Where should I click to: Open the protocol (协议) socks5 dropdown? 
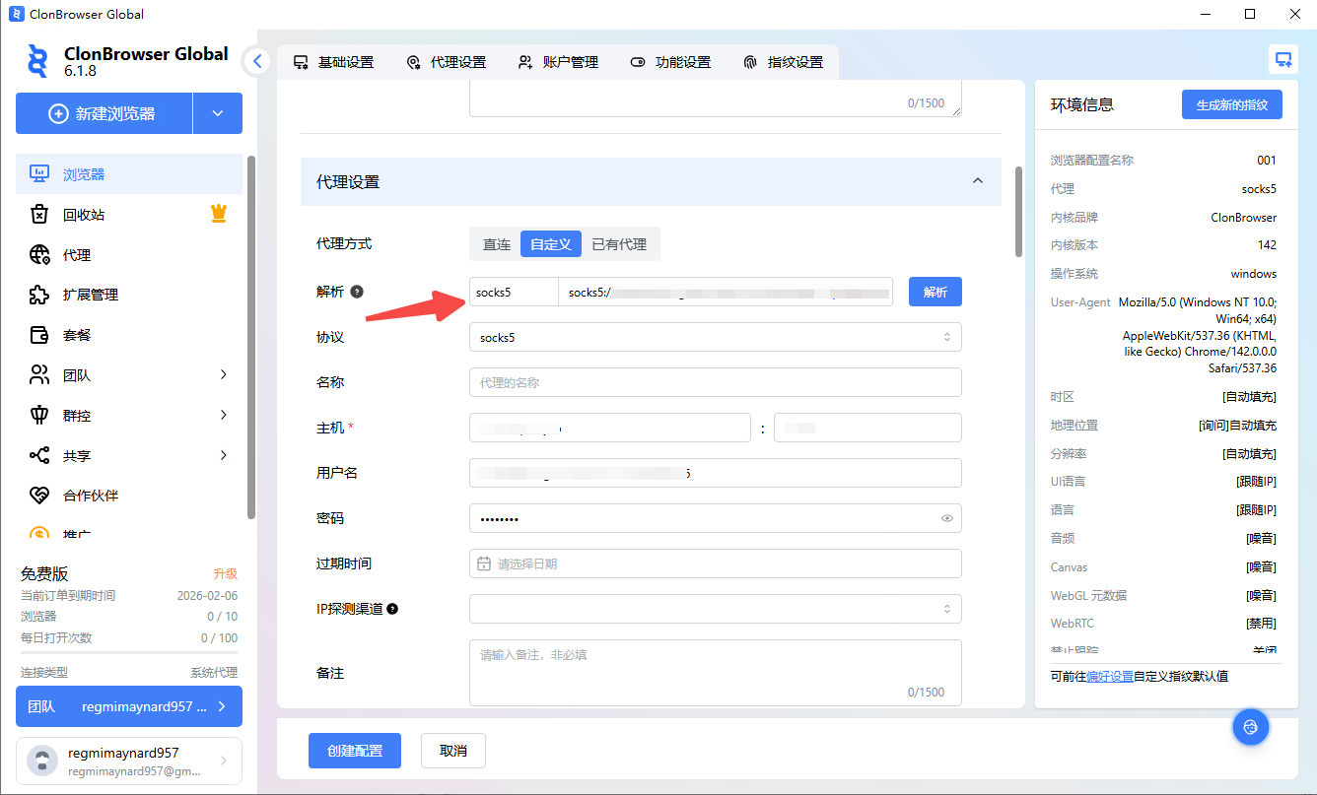click(x=715, y=337)
